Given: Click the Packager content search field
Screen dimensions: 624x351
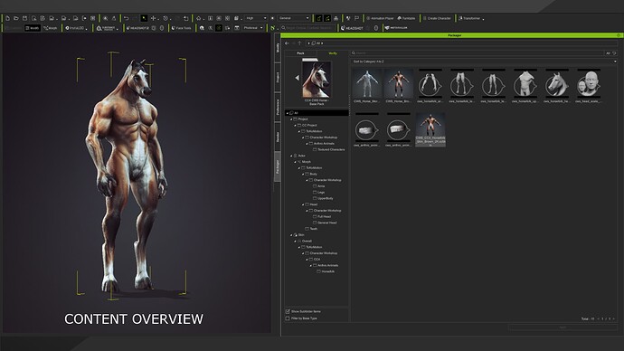Looking at the screenshot, I should [477, 53].
